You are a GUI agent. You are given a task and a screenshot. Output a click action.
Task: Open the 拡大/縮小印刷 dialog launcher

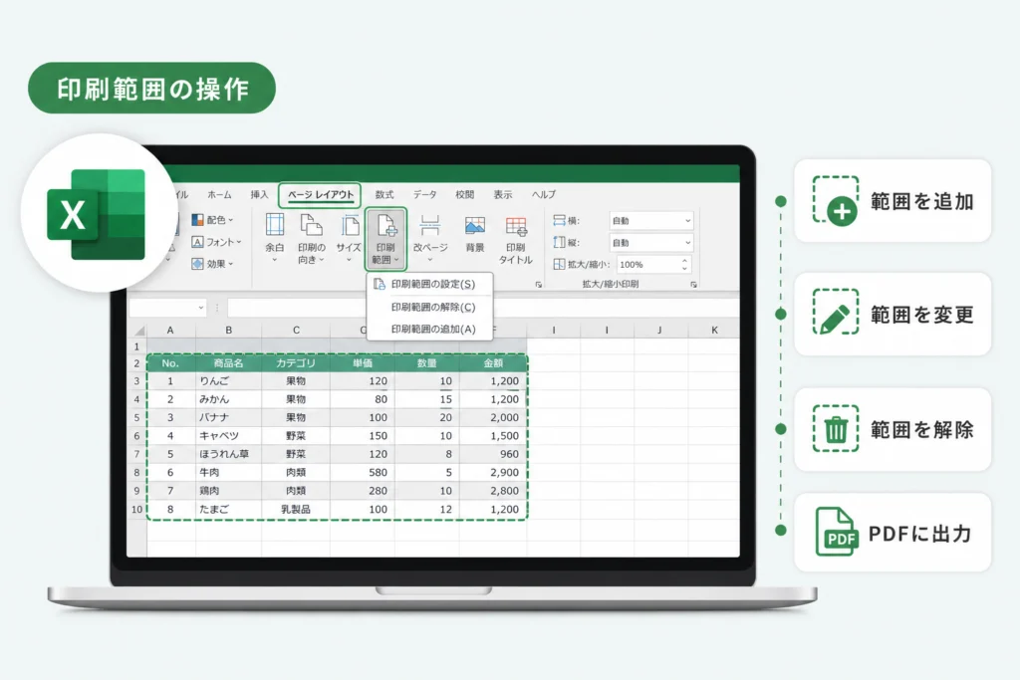point(693,285)
